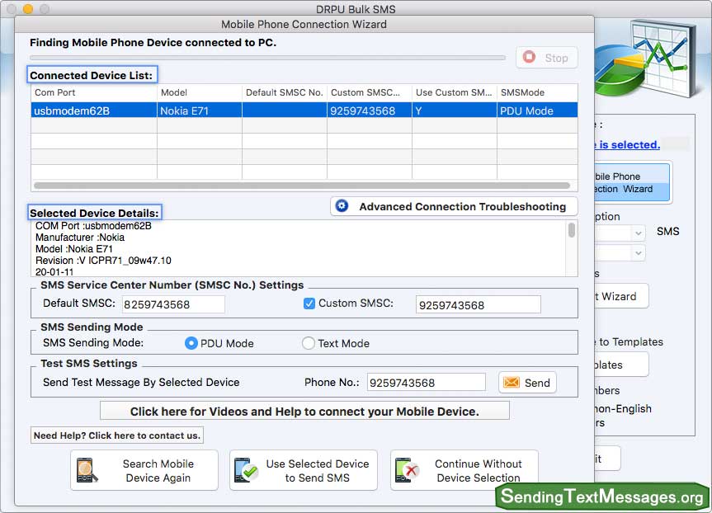Click 9259743568 cell in device list
This screenshot has width=712, height=513.
(369, 111)
